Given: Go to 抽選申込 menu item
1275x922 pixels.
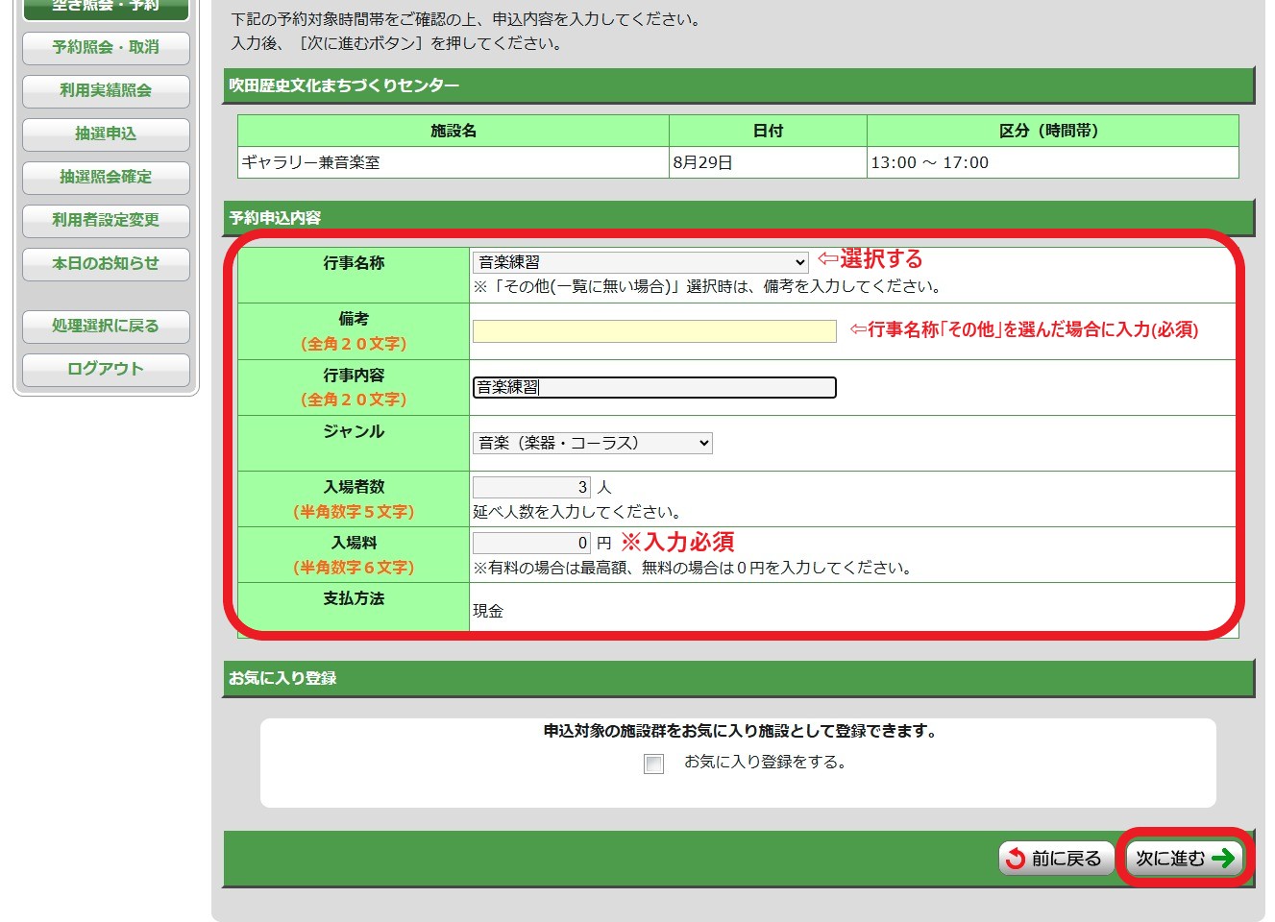Looking at the screenshot, I should click(106, 133).
